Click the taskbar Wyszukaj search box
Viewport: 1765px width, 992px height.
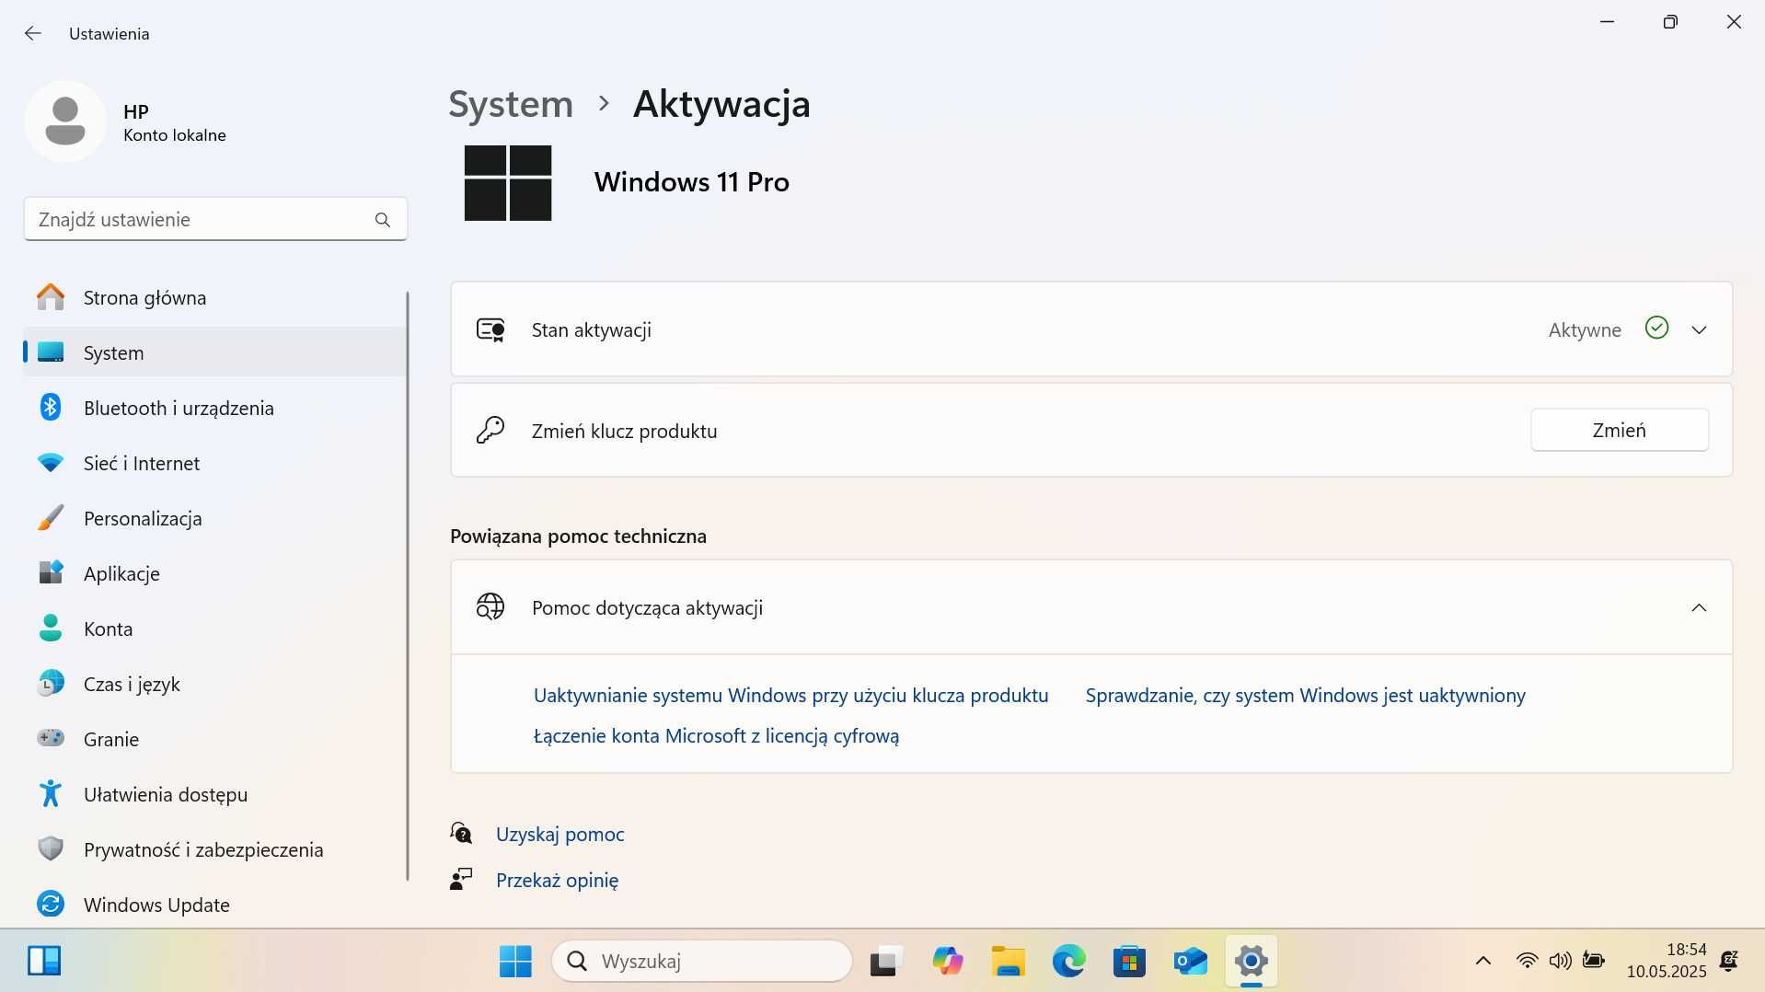(702, 962)
